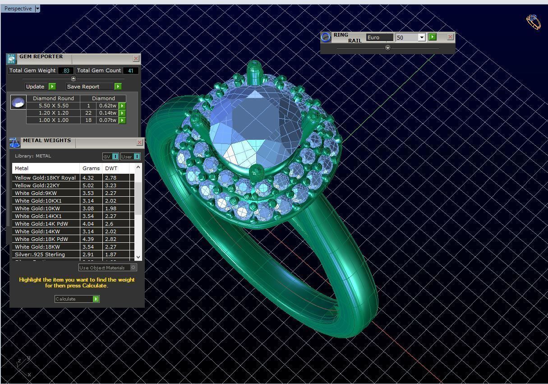Click the Ring Rail circle icon
Viewport: 548px width, 384px height.
[x=326, y=37]
